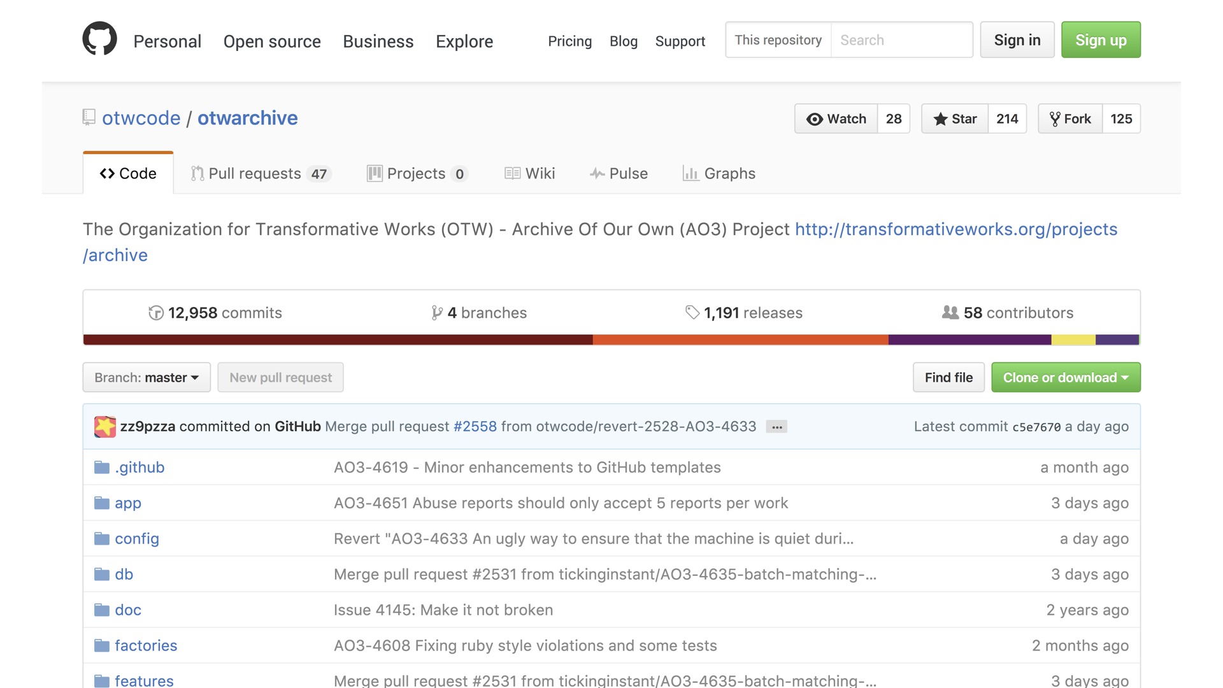1223x688 pixels.
Task: Go to the Support page
Action: (x=680, y=41)
